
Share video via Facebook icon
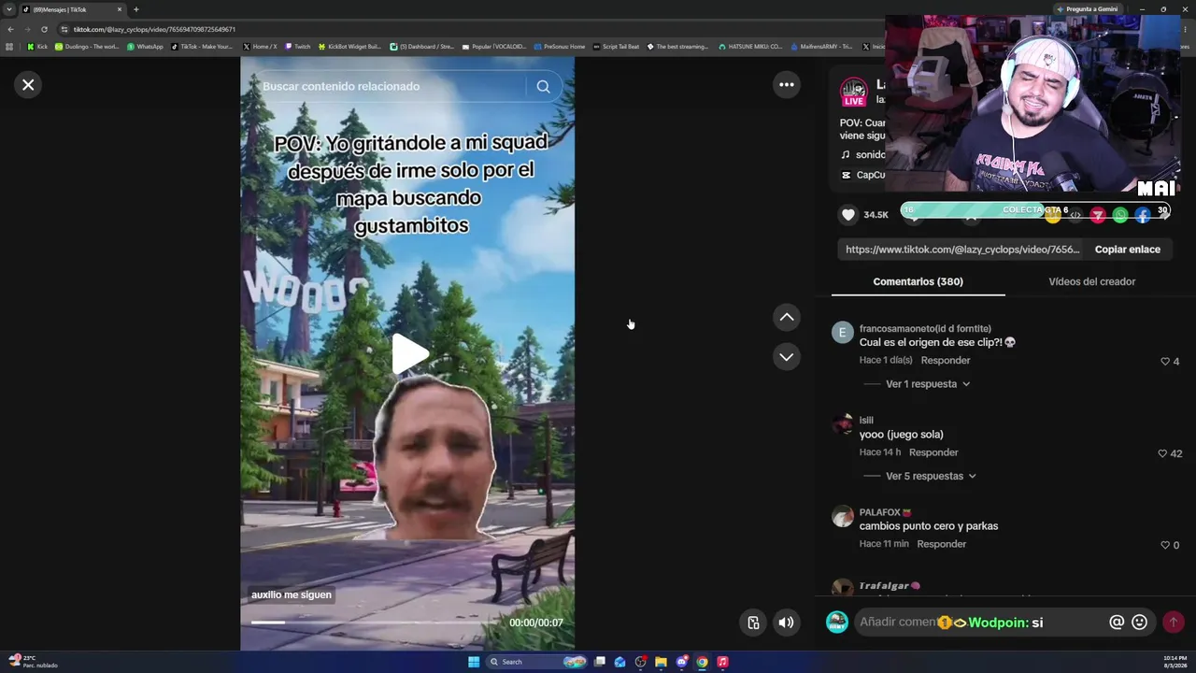[x=1143, y=216]
